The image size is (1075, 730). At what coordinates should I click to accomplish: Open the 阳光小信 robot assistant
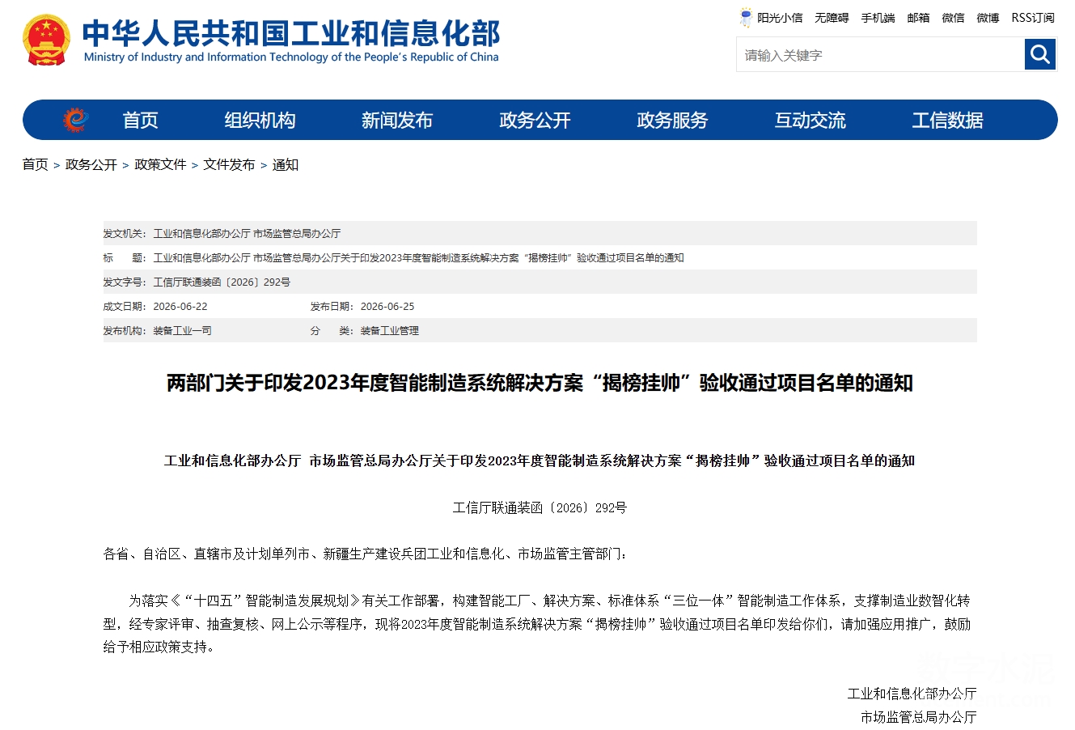(x=771, y=18)
